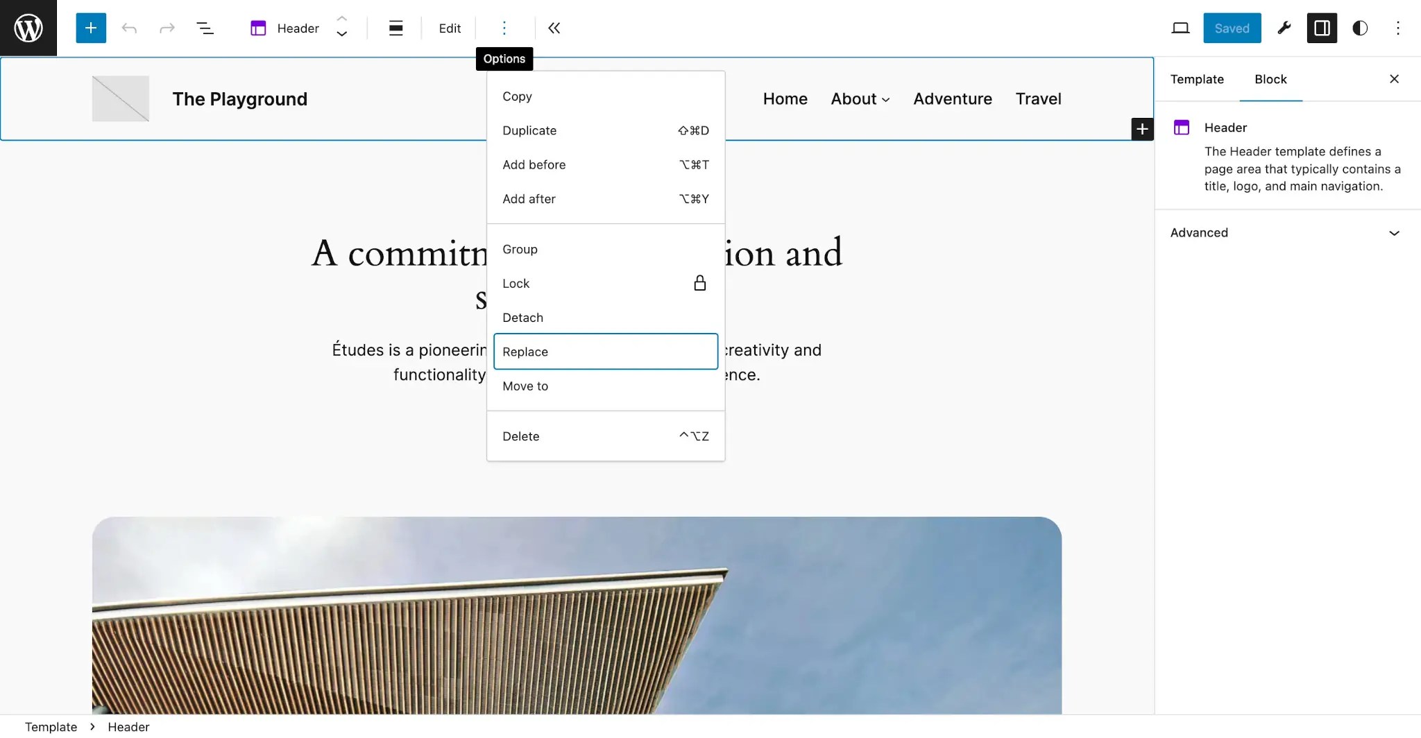Select the Header block icon in the toolbar

(258, 28)
